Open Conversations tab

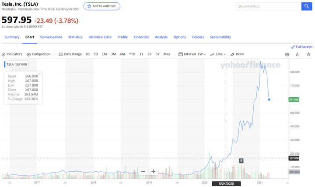(51, 37)
